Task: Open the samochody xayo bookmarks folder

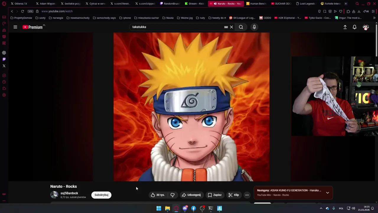Action: click(x=104, y=18)
